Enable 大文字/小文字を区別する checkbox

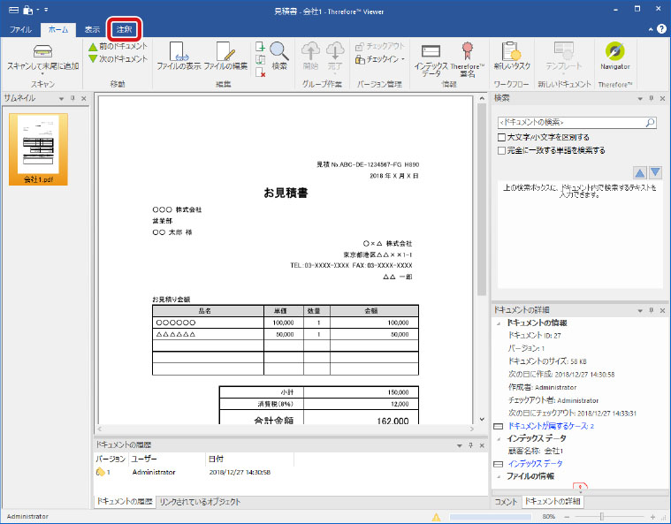pos(502,138)
